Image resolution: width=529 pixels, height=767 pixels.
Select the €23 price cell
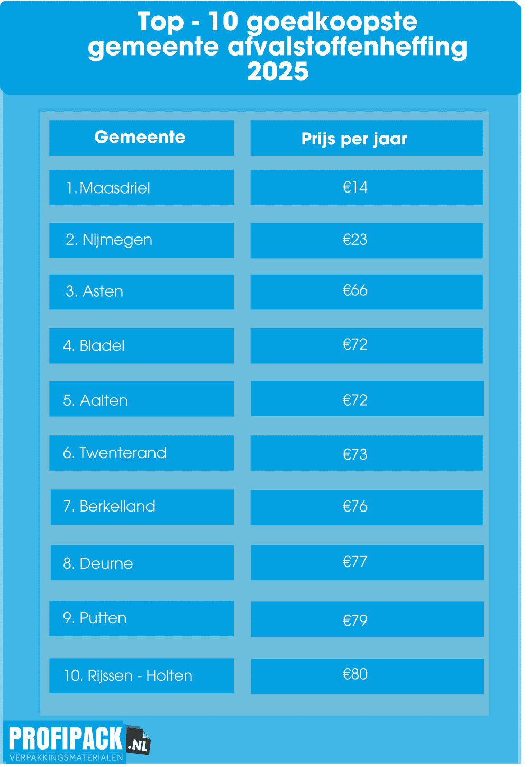(367, 240)
